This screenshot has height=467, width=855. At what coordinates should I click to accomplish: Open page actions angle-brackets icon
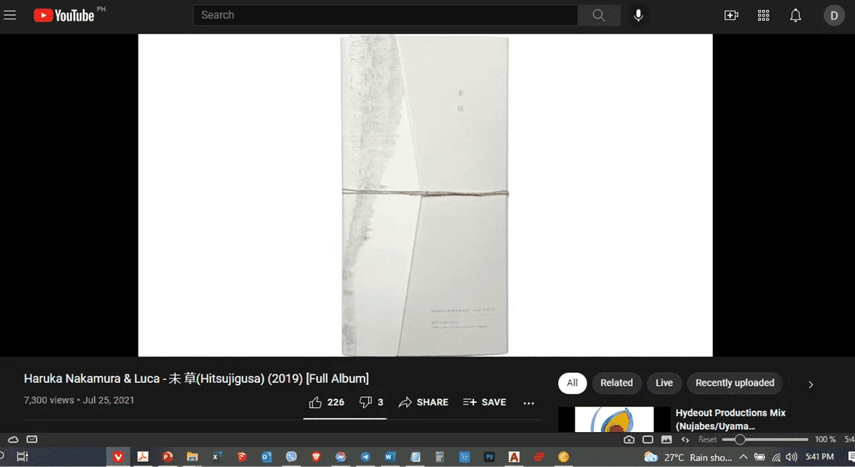[685, 439]
